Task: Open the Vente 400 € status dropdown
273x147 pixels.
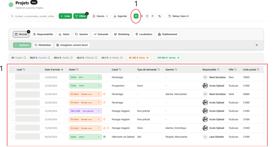Action: point(85,77)
